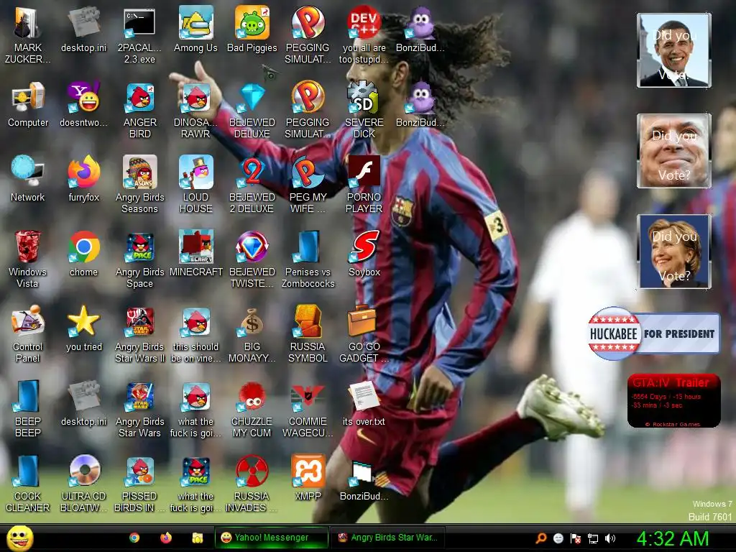Image resolution: width=736 pixels, height=552 pixels.
Task: Select the BEEP BEEP desktop icon
Action: coord(28,408)
